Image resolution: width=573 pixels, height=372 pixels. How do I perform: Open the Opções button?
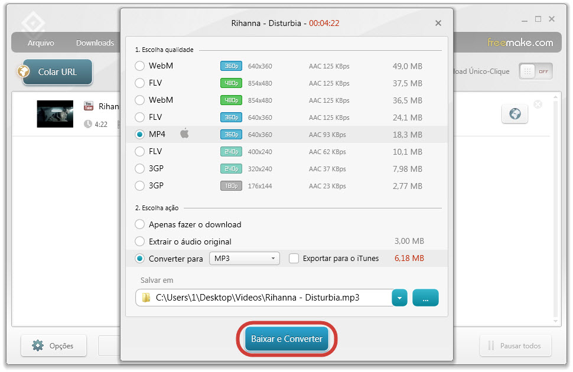tap(54, 345)
